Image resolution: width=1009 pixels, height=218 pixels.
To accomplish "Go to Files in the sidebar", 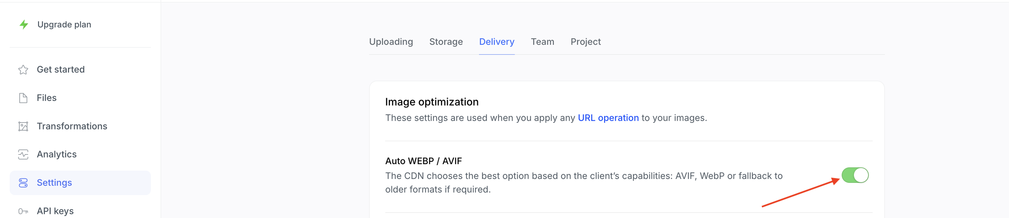I will click(x=47, y=98).
